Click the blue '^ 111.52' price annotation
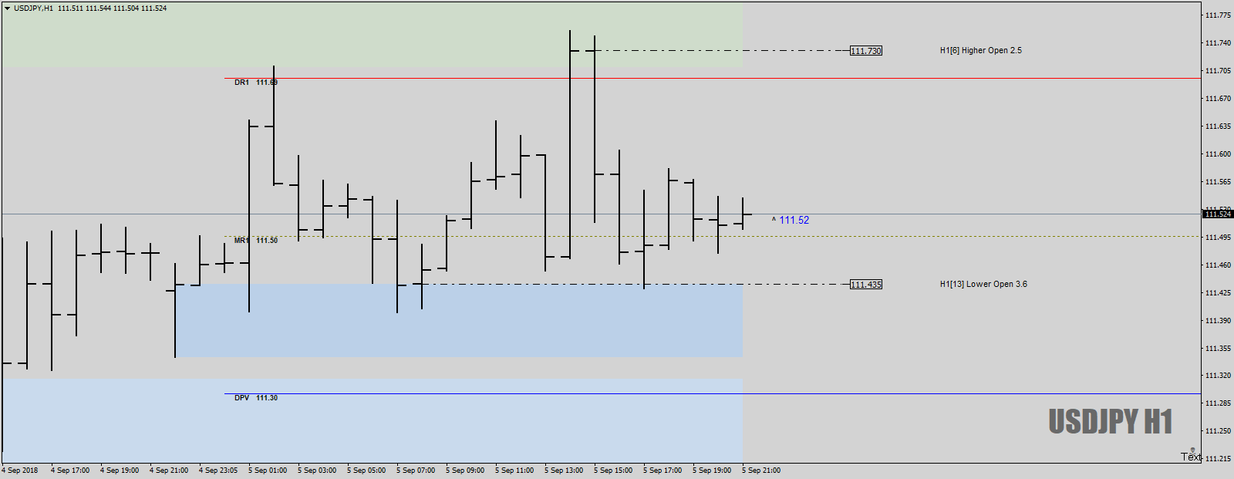 [x=791, y=220]
